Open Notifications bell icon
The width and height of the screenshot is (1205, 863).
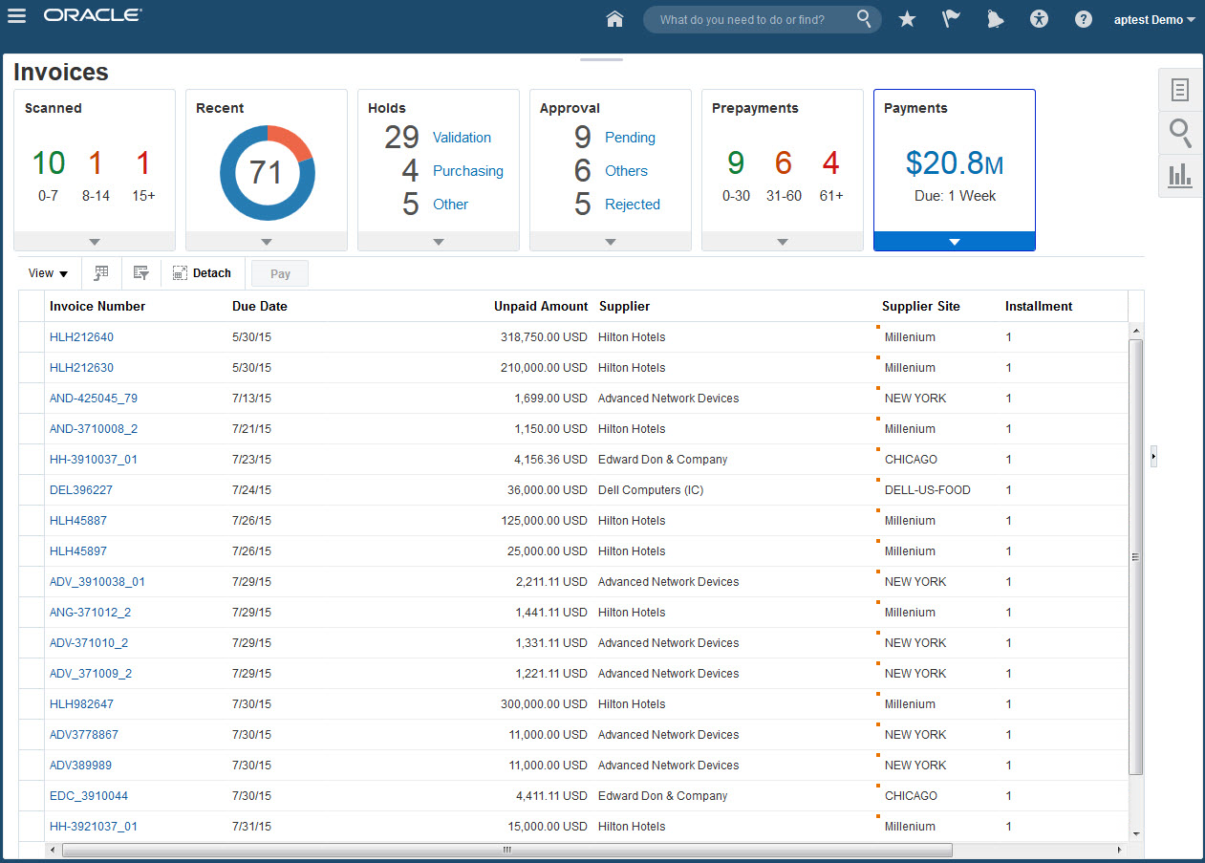pos(995,19)
